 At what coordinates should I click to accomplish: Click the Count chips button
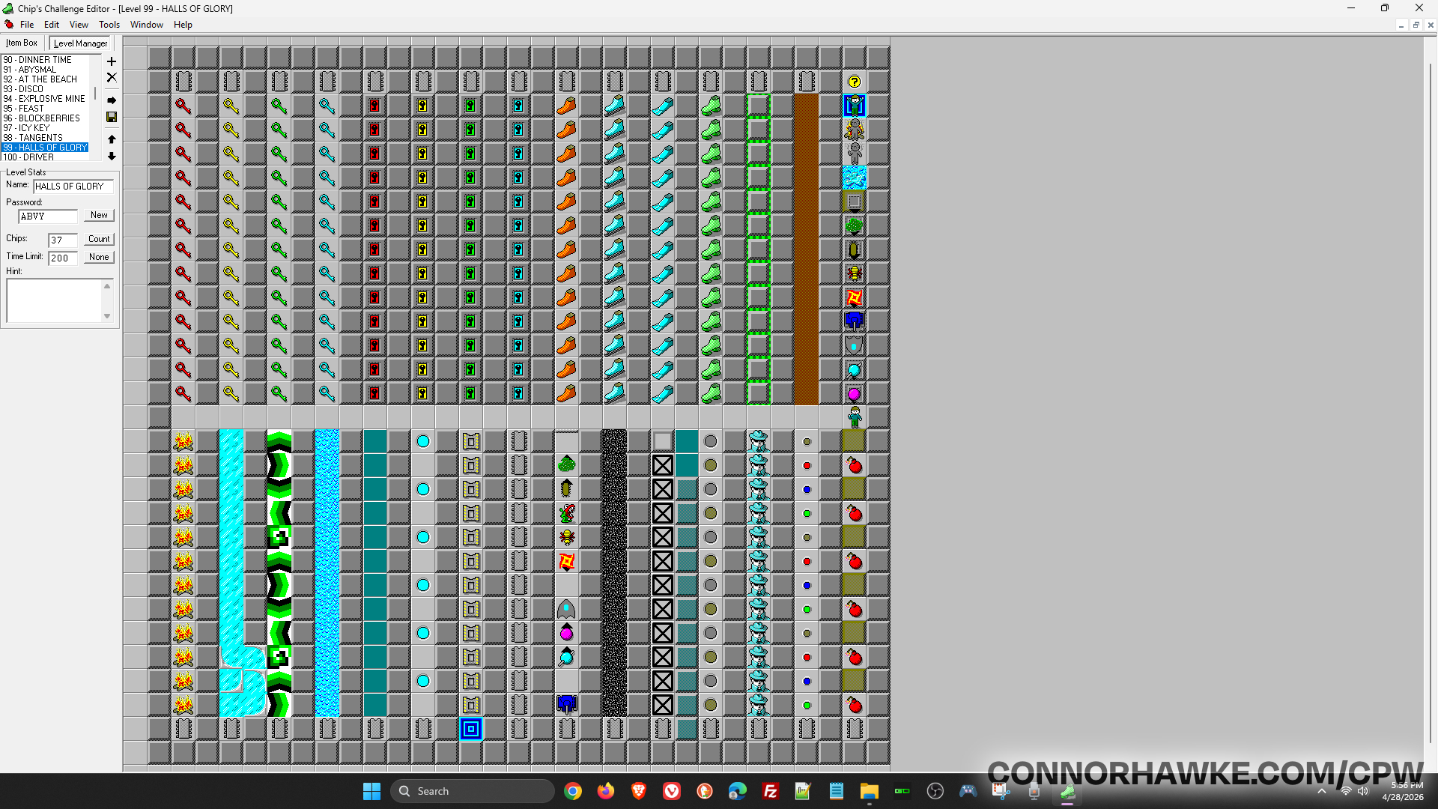pyautogui.click(x=99, y=239)
